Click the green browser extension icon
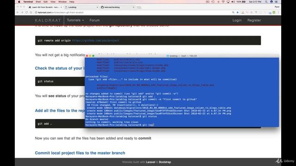Viewport: 296px width, 166px height. click(274, 12)
